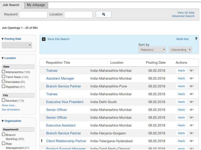Check the Rajasthan state filter
This screenshot has width=201, height=150.
(4, 86)
